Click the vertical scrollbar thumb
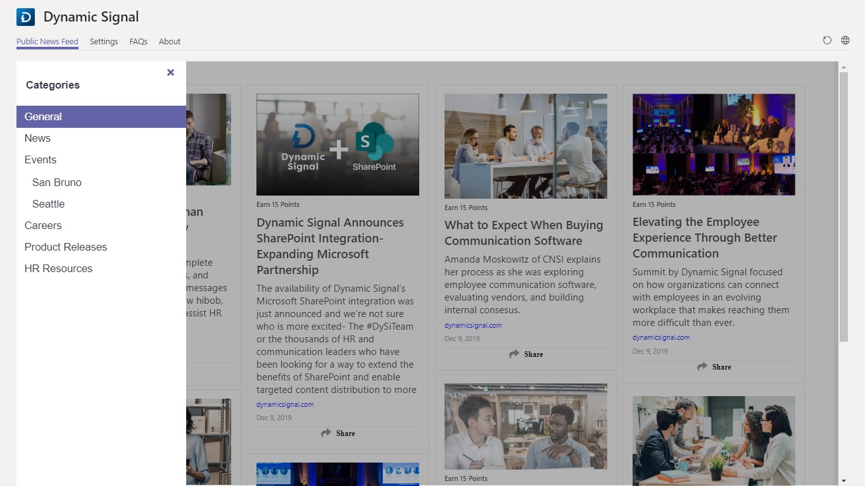Viewport: 865px width, 486px height. 843,207
